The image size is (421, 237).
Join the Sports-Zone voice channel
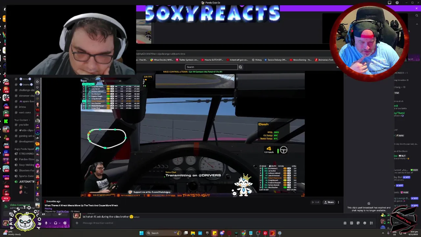pos(25,176)
